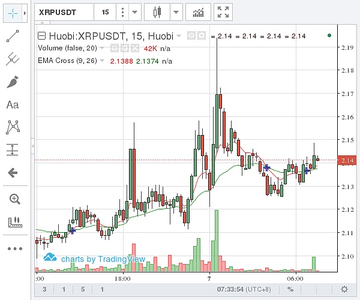Click the 07:33:54 (UTC+8) timezone clock
Image resolution: width=360 pixels, height=300 pixels.
tap(244, 289)
